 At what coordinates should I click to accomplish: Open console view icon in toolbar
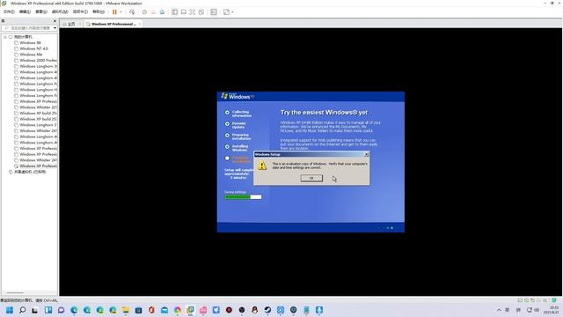214,11
